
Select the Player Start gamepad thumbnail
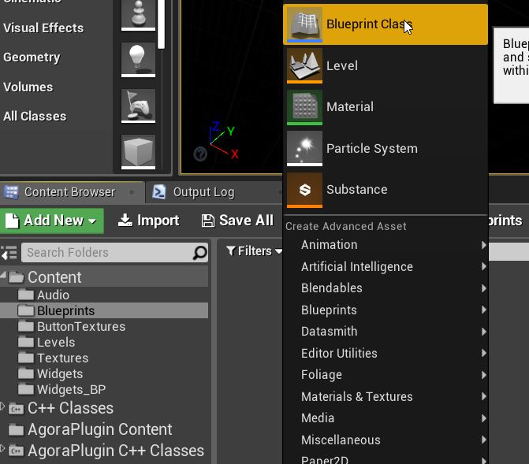coord(138,106)
